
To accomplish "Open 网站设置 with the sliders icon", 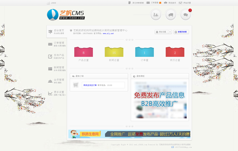I will pyautogui.click(x=185, y=3).
